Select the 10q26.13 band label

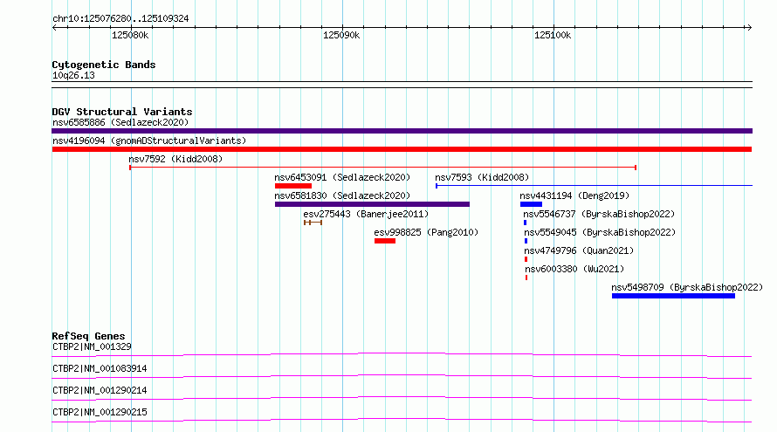click(73, 75)
